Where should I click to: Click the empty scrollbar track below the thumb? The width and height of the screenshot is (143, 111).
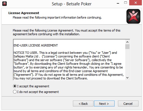pos(127,62)
